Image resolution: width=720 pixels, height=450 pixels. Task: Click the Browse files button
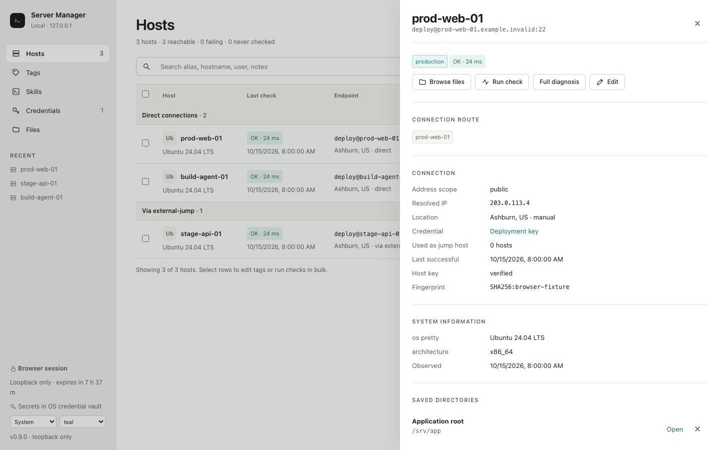pos(441,82)
